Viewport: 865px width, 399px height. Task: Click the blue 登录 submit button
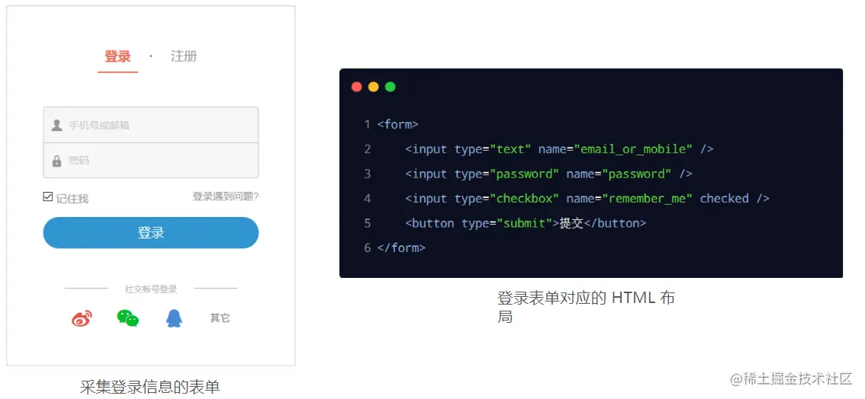click(150, 233)
